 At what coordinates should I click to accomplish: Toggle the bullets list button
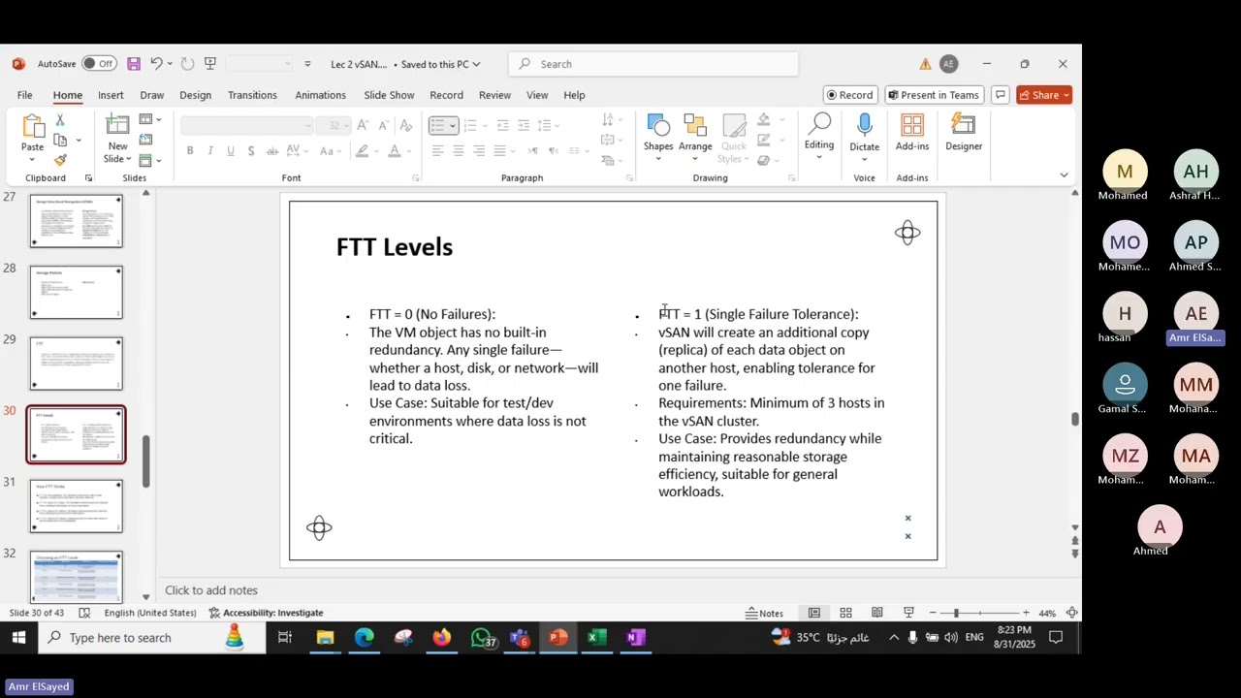point(437,125)
